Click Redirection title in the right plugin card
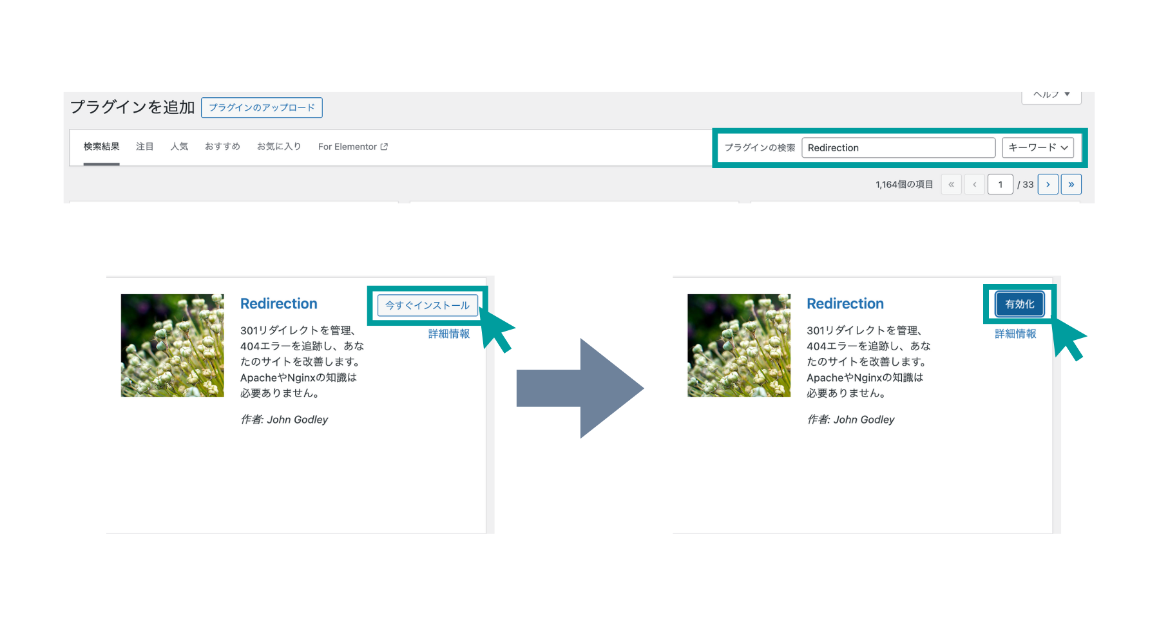The width and height of the screenshot is (1159, 629). (x=845, y=304)
